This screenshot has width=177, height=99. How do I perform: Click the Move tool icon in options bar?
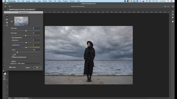9,6
